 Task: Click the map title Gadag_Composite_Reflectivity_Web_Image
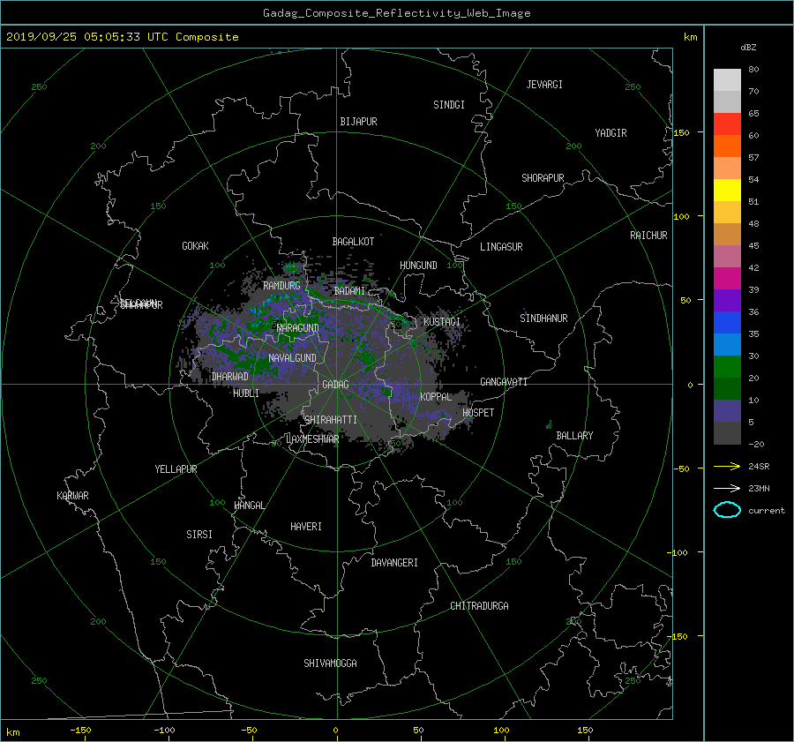[396, 13]
